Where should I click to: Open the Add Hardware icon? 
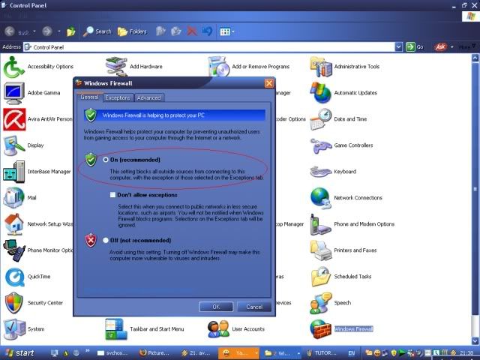click(x=116, y=66)
